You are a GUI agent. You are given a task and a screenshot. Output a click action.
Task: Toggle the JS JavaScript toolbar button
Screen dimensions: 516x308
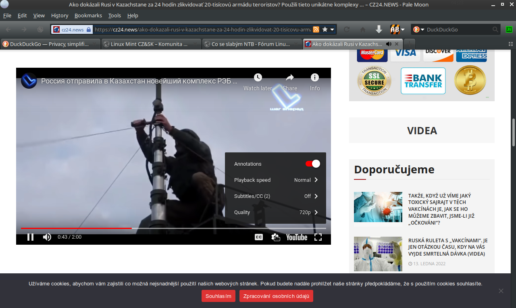point(509,29)
